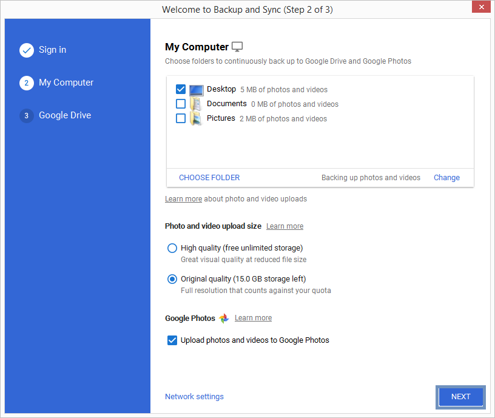Click the 'Google Photos' section heading
The width and height of the screenshot is (495, 418).
click(190, 319)
